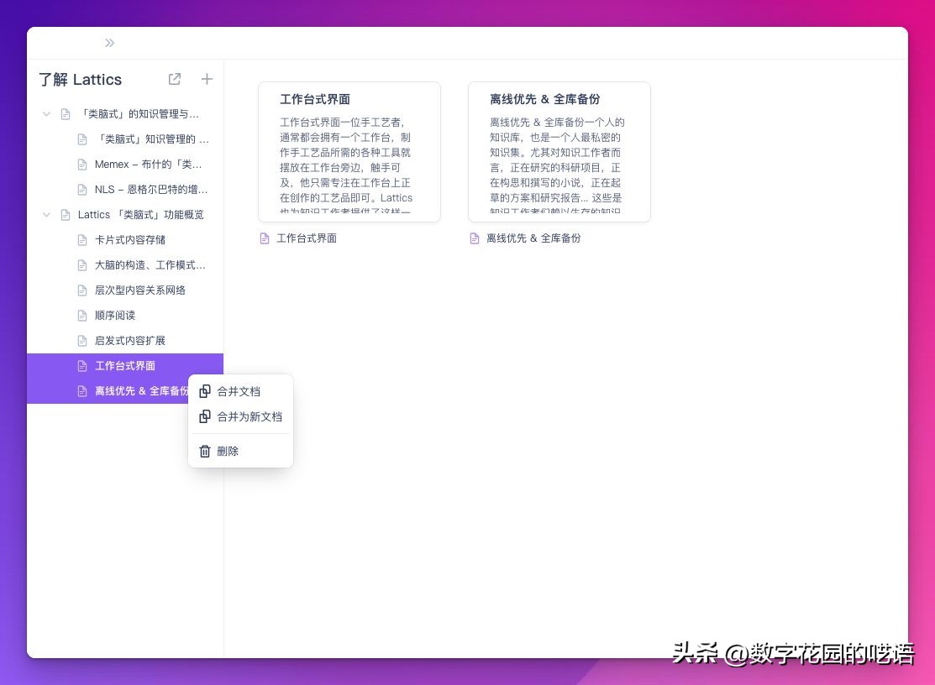Open the「类脑式」知识管理的 document

click(x=152, y=139)
